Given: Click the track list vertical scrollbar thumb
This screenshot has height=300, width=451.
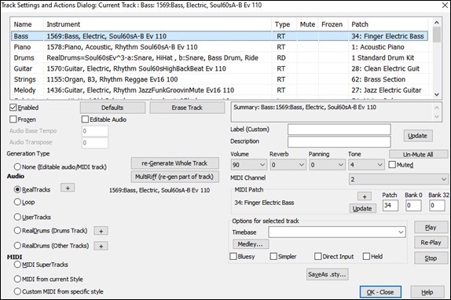Looking at the screenshot, I should [436, 35].
